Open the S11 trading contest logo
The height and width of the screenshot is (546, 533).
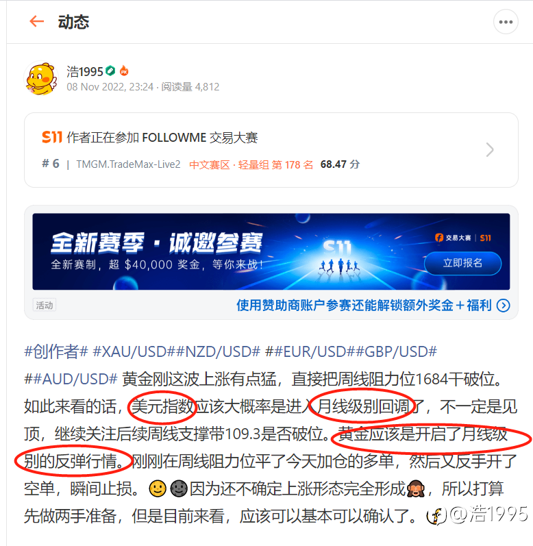point(52,137)
